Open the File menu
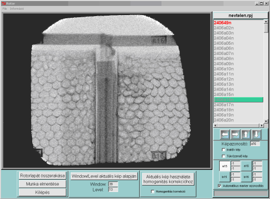270x199 pixels. (4, 9)
